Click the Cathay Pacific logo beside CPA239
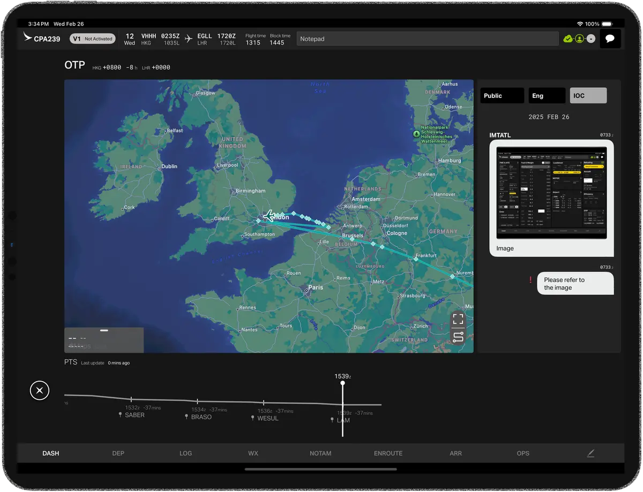Image resolution: width=643 pixels, height=492 pixels. click(x=28, y=37)
